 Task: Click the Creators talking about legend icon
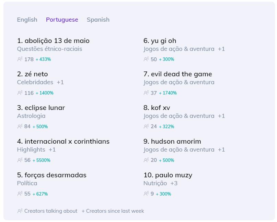[20, 211]
